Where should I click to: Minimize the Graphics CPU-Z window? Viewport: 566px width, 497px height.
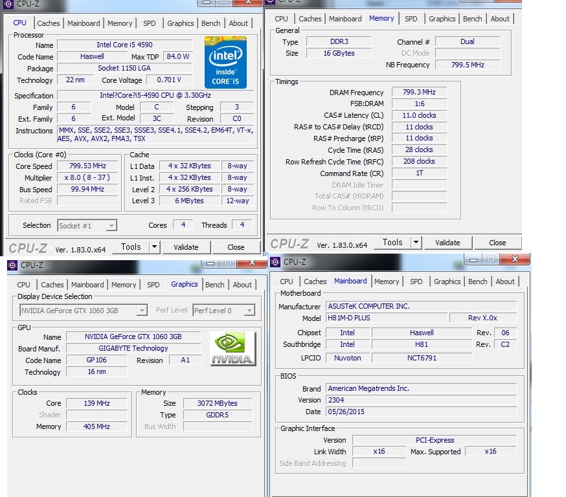click(x=210, y=263)
